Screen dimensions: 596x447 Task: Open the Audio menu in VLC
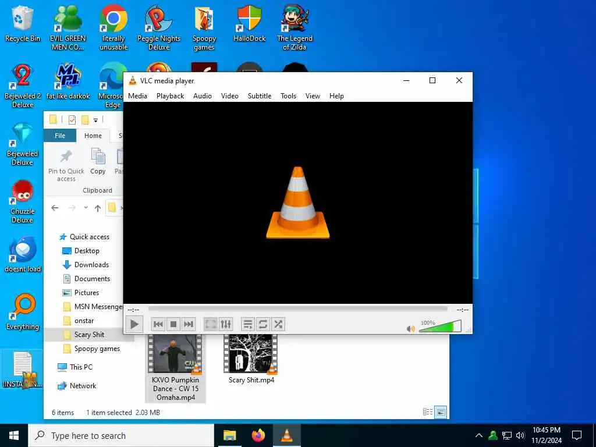tap(203, 96)
